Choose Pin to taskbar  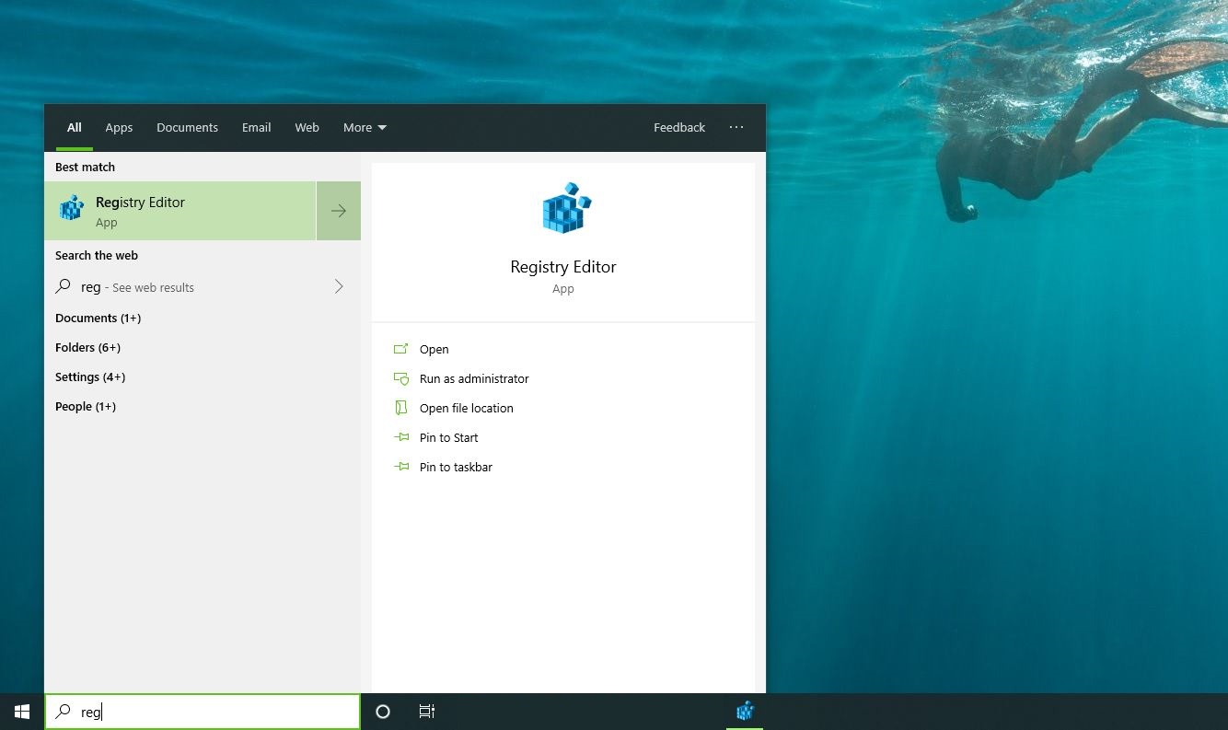point(456,467)
